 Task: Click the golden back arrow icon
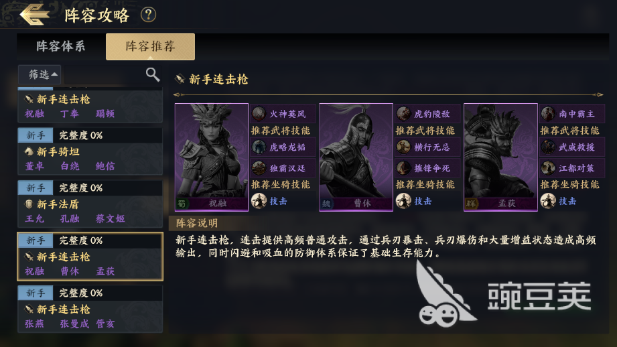tap(35, 15)
